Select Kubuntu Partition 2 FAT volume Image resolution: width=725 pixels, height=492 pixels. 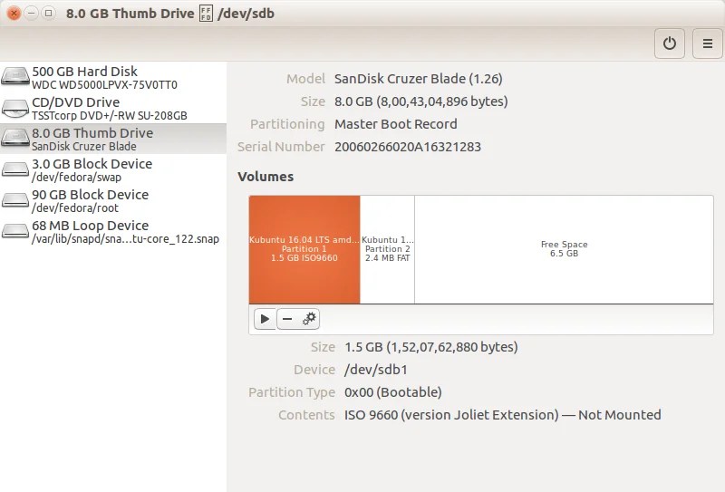point(388,249)
